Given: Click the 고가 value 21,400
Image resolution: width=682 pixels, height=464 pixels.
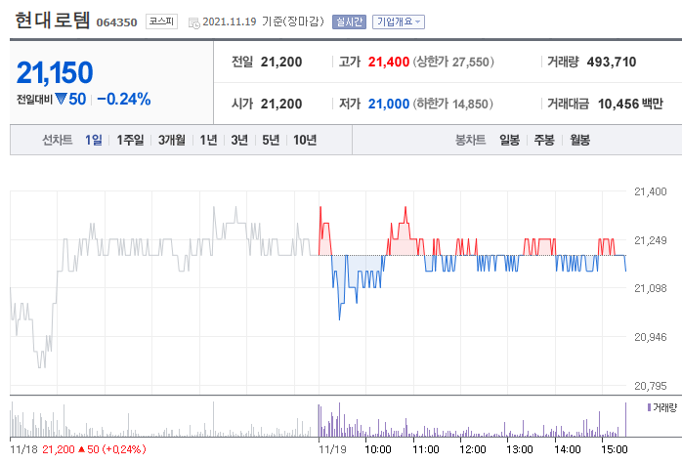Looking at the screenshot, I should point(389,63).
